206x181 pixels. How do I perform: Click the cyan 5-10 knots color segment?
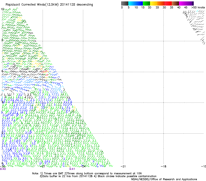132,3
